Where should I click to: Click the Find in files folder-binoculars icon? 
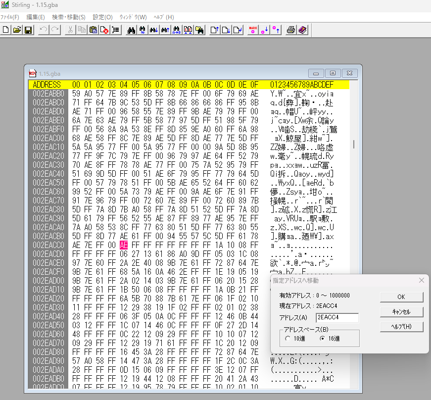(199, 30)
